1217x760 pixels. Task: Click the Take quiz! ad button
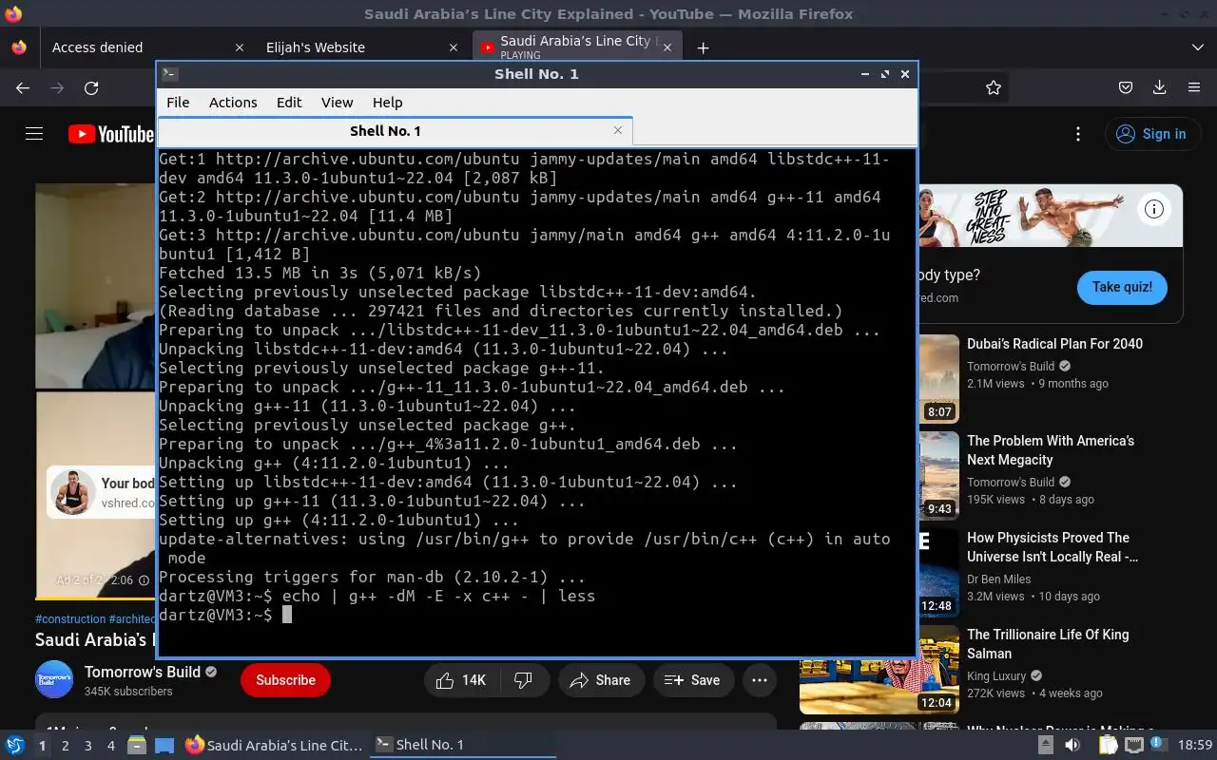(x=1122, y=287)
